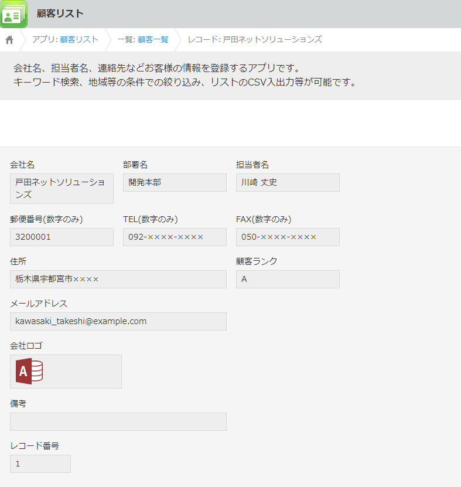Click the TEL value 092-××××-××××
The width and height of the screenshot is (461, 487).
pyautogui.click(x=175, y=237)
